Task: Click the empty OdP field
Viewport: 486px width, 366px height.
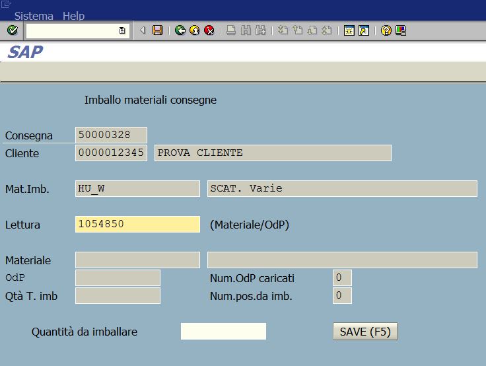Action: coord(118,277)
